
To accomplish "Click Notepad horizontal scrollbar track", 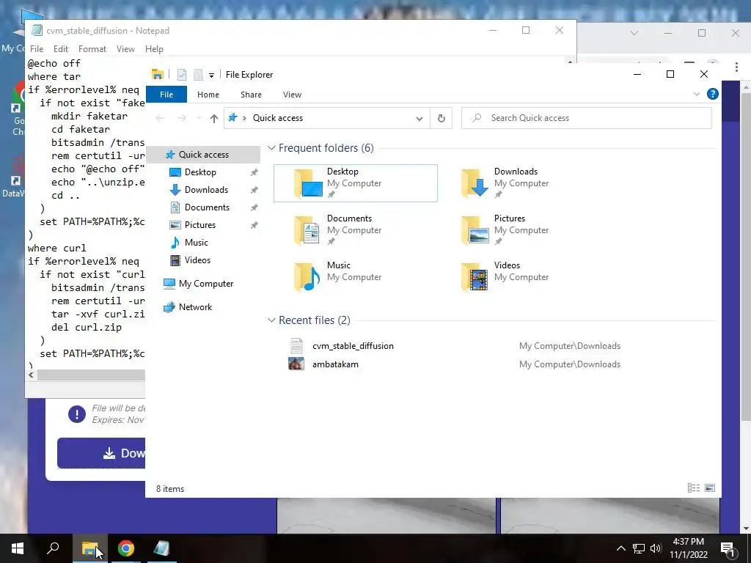I will (91, 375).
